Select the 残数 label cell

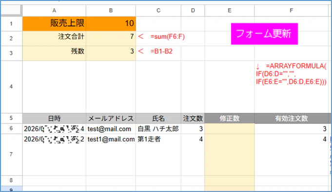point(54,53)
